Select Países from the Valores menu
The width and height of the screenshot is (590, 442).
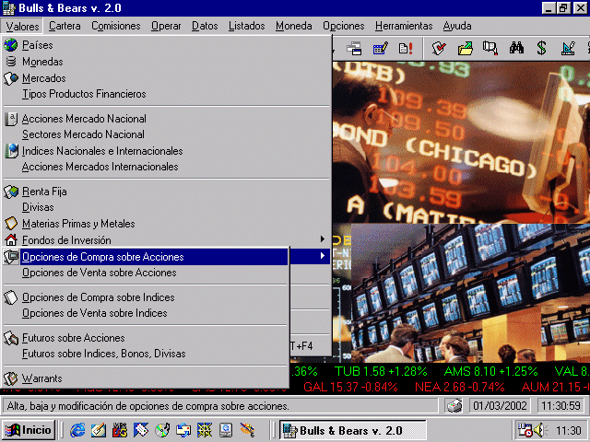pyautogui.click(x=167, y=45)
